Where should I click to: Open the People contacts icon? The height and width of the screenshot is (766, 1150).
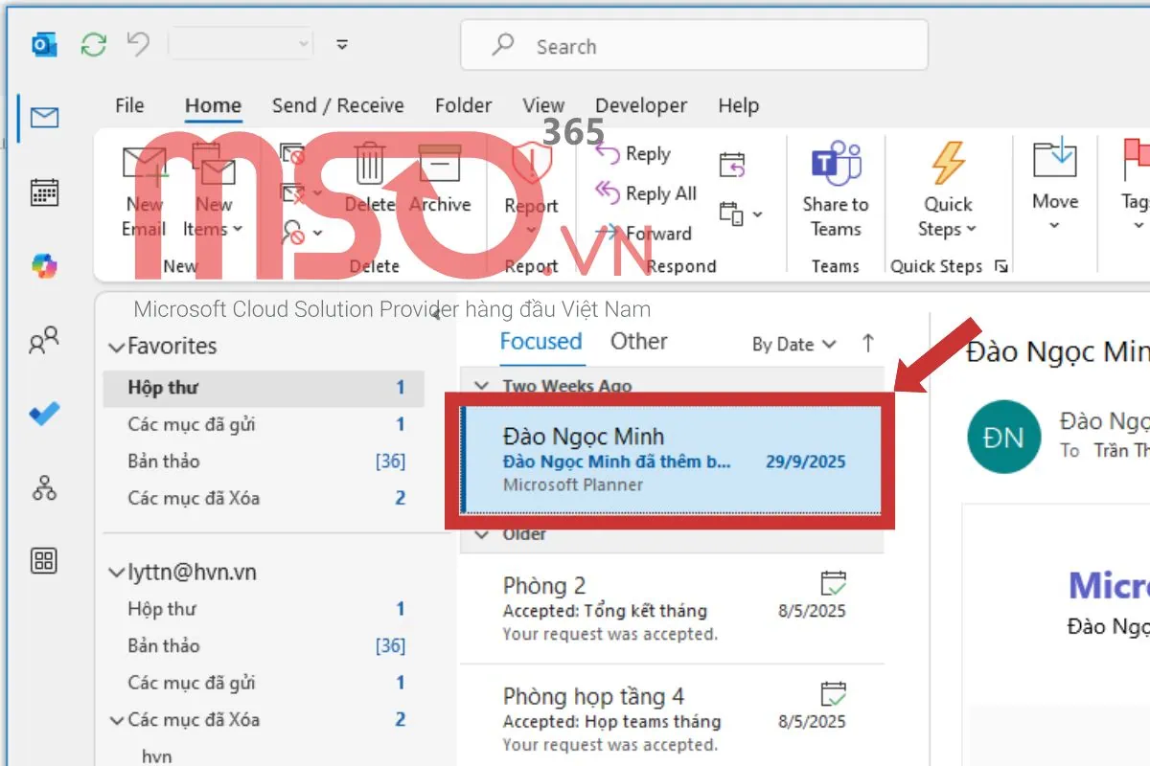tap(44, 340)
